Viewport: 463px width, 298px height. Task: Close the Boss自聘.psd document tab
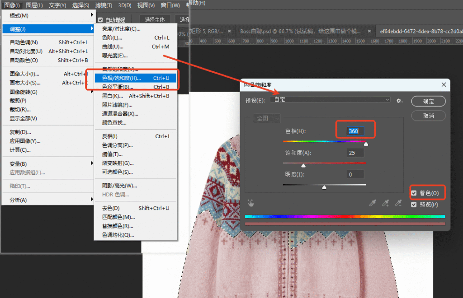point(369,31)
